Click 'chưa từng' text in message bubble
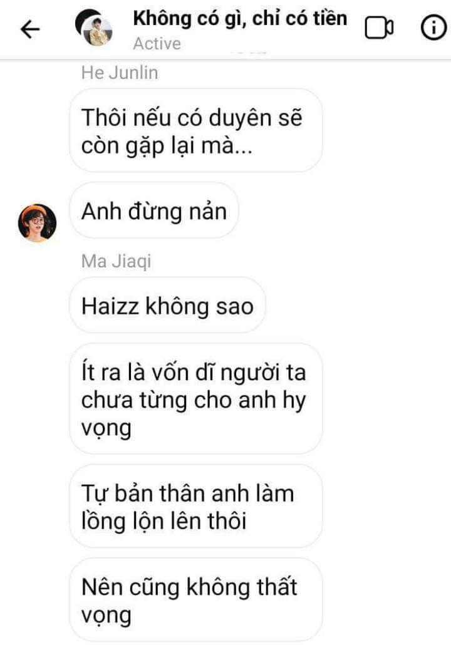451x645 pixels. (x=134, y=400)
